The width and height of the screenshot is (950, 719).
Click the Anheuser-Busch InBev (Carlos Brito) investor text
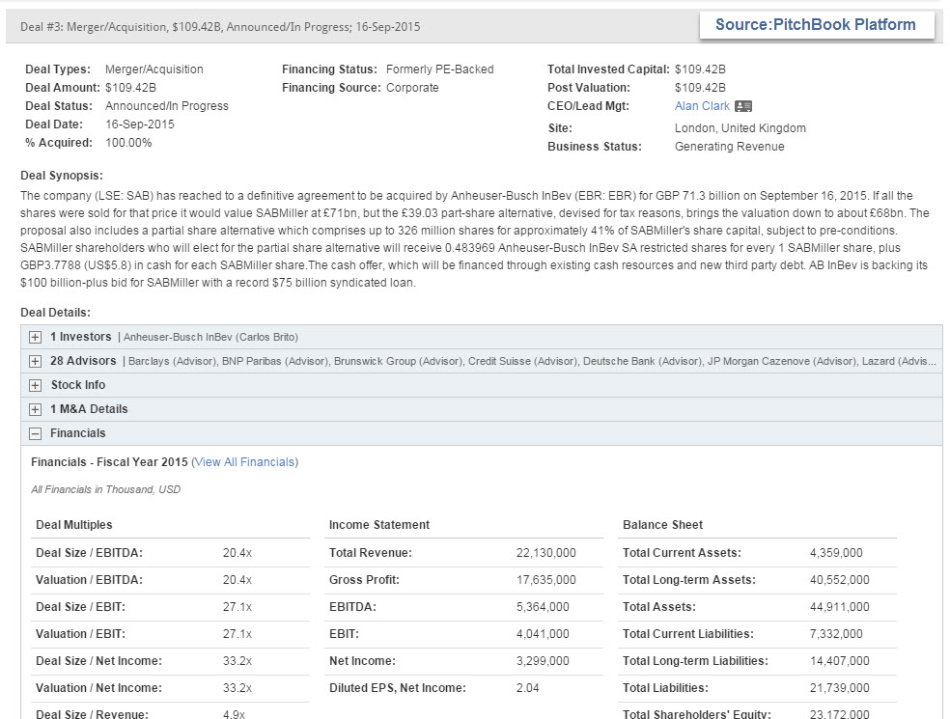coord(210,338)
